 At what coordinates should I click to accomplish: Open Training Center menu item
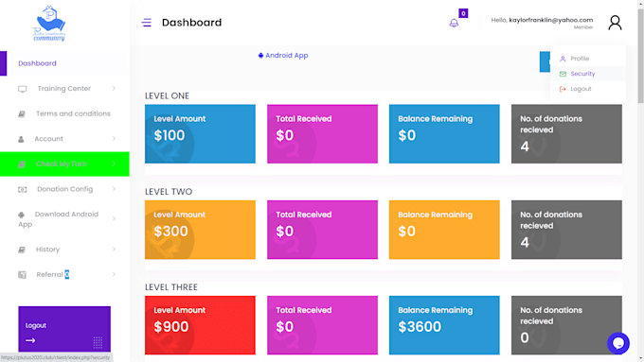65,89
